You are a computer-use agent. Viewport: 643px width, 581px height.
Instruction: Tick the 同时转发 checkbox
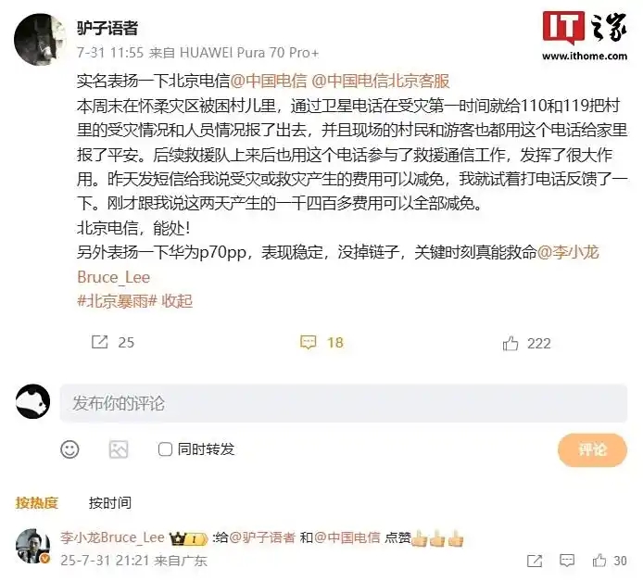click(165, 449)
